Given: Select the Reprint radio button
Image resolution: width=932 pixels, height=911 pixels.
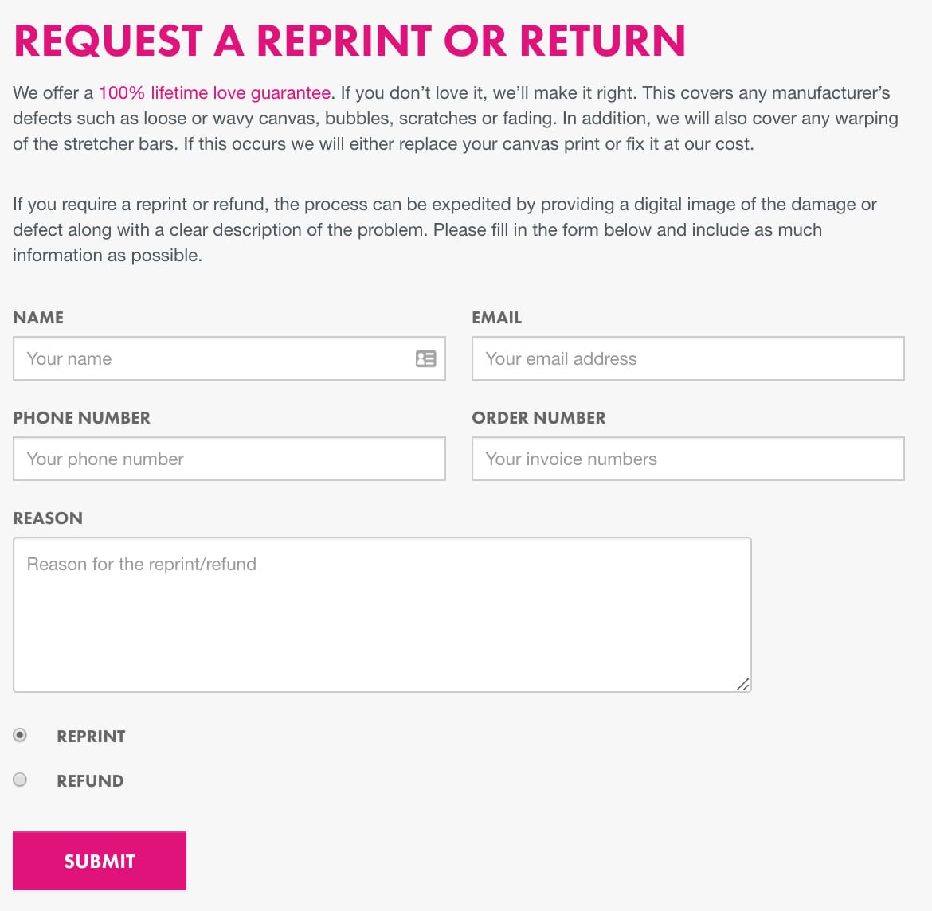Looking at the screenshot, I should [x=20, y=735].
